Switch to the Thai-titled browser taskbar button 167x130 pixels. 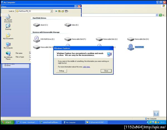coord(50,122)
